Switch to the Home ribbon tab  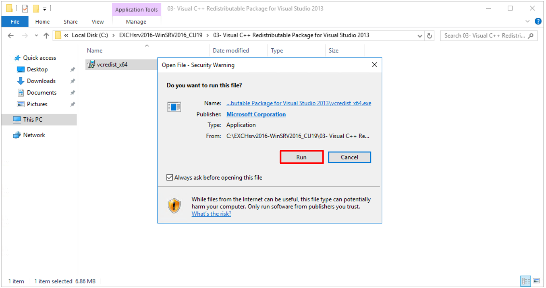(42, 22)
